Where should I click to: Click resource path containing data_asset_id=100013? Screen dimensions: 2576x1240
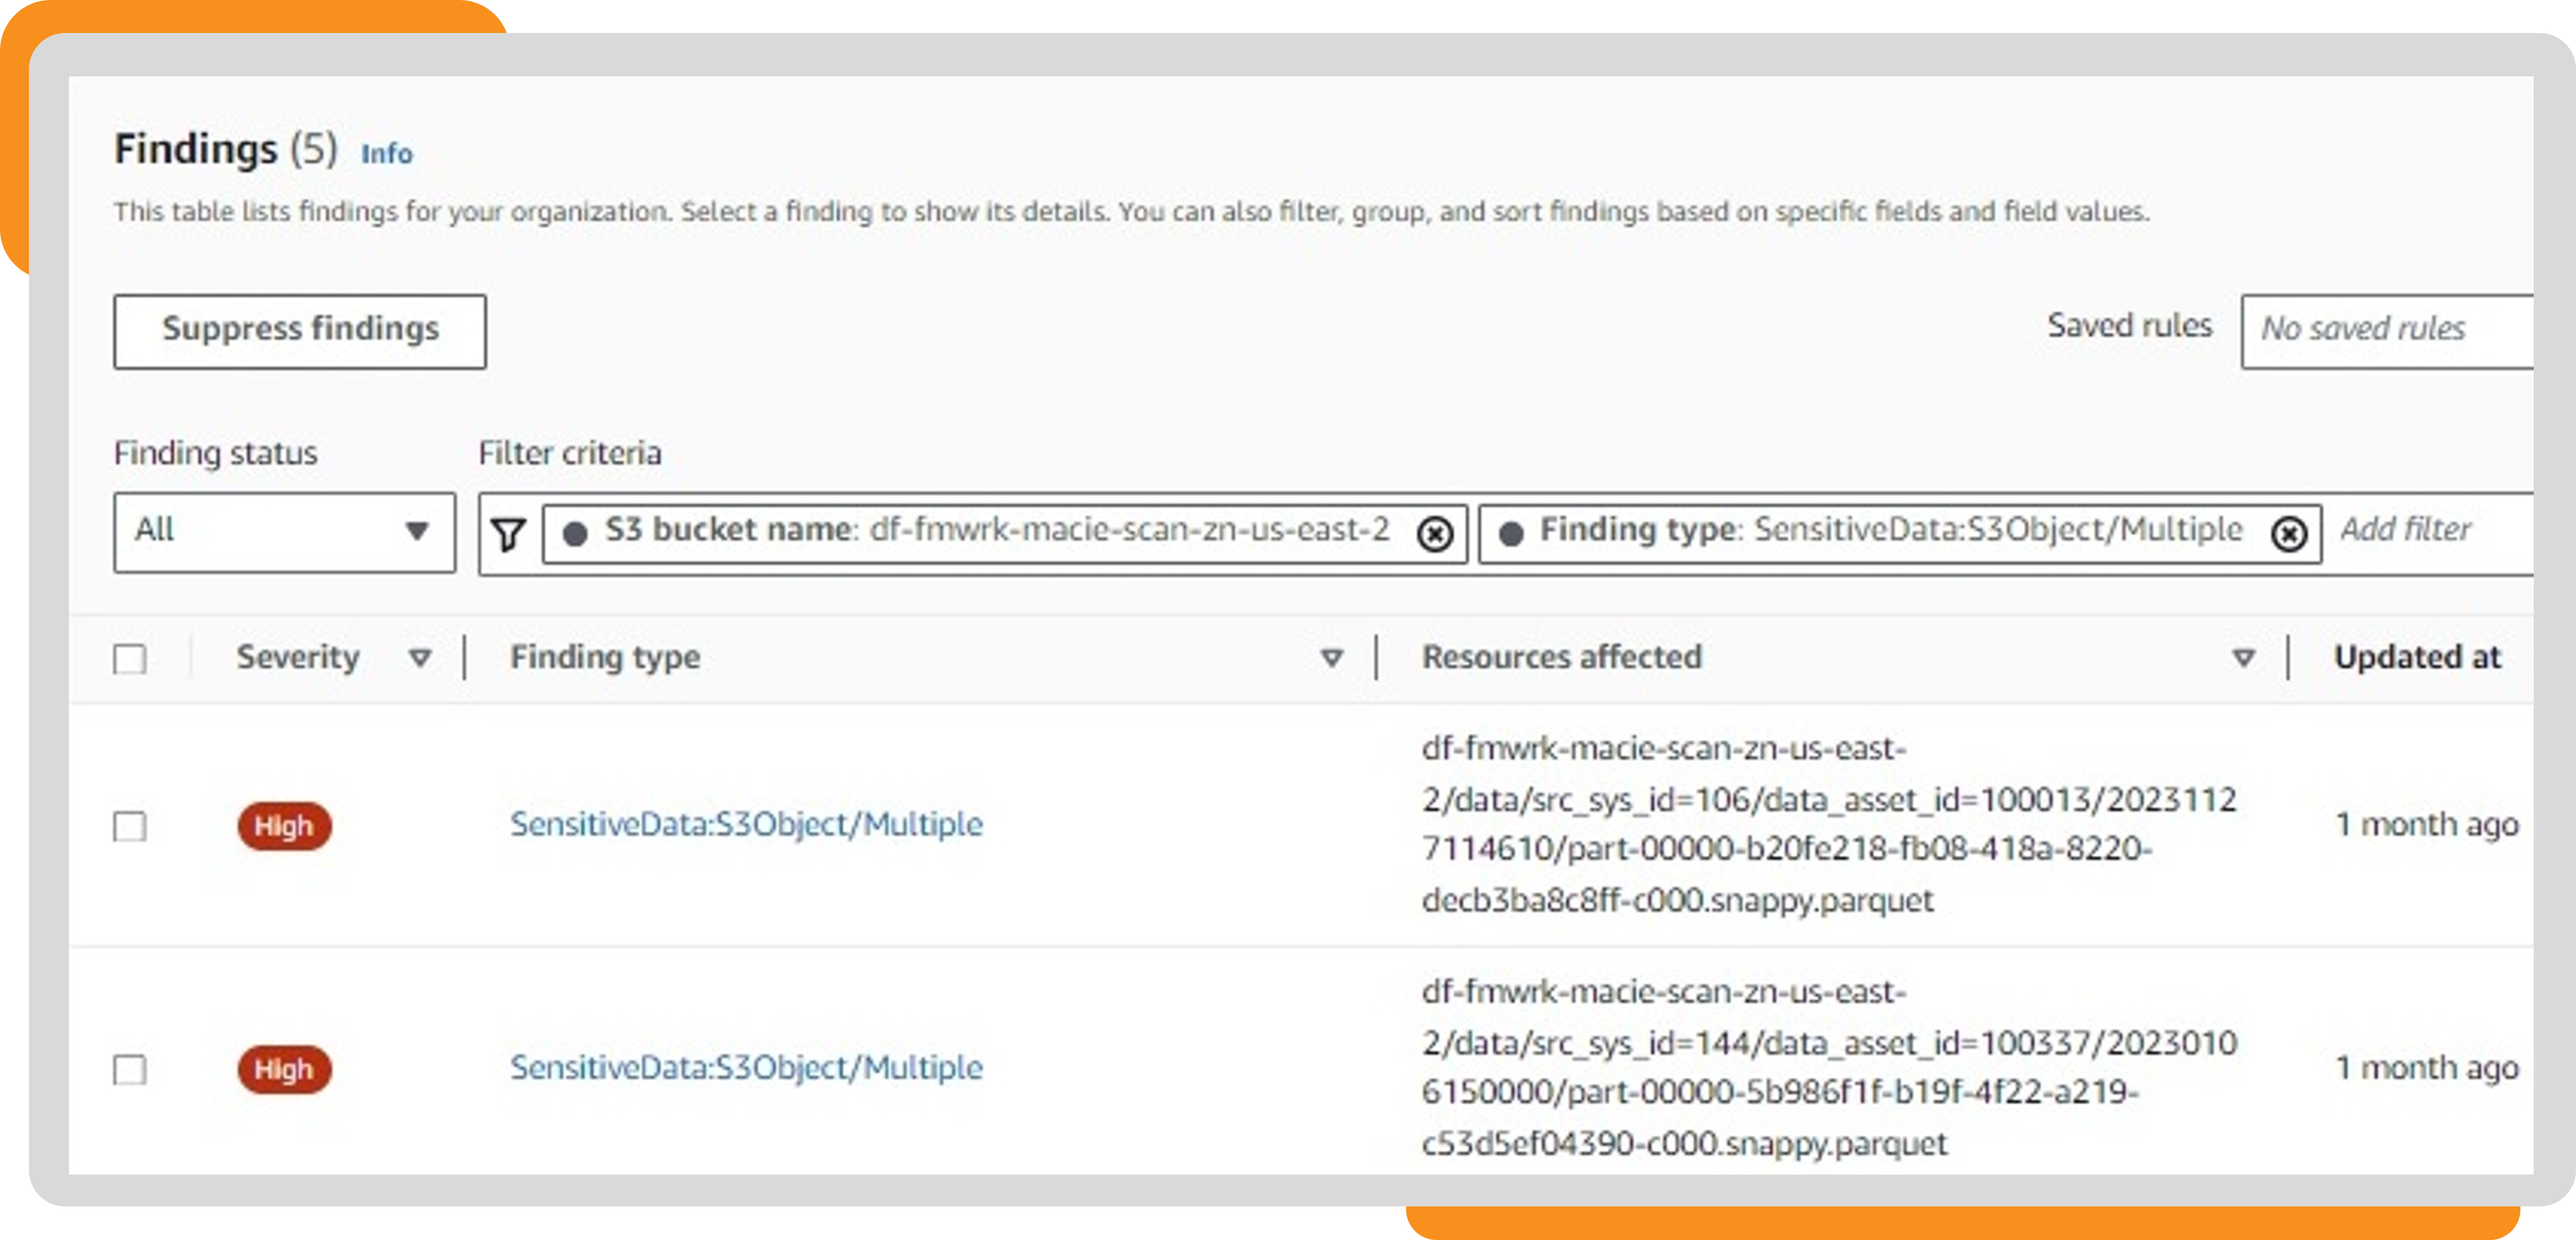[1828, 825]
